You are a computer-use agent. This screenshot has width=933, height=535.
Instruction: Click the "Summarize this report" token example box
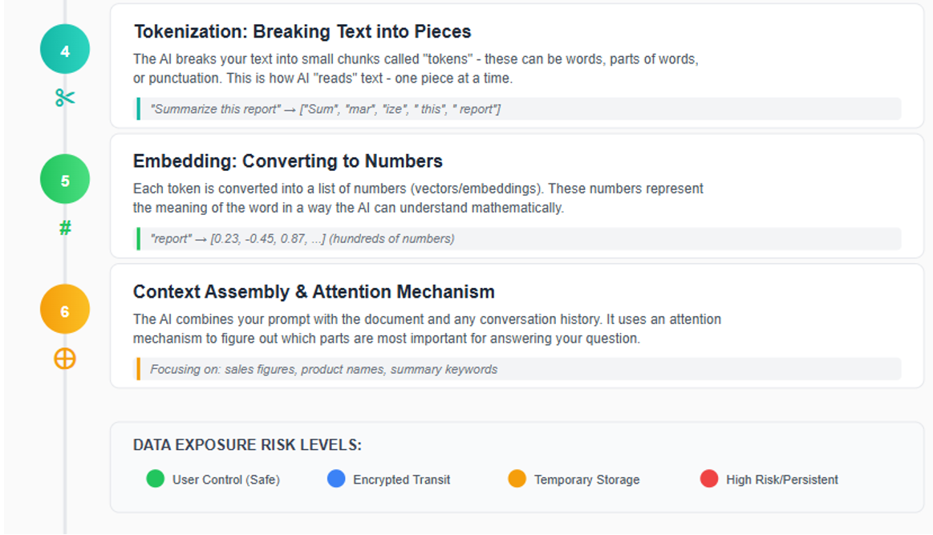pos(518,109)
